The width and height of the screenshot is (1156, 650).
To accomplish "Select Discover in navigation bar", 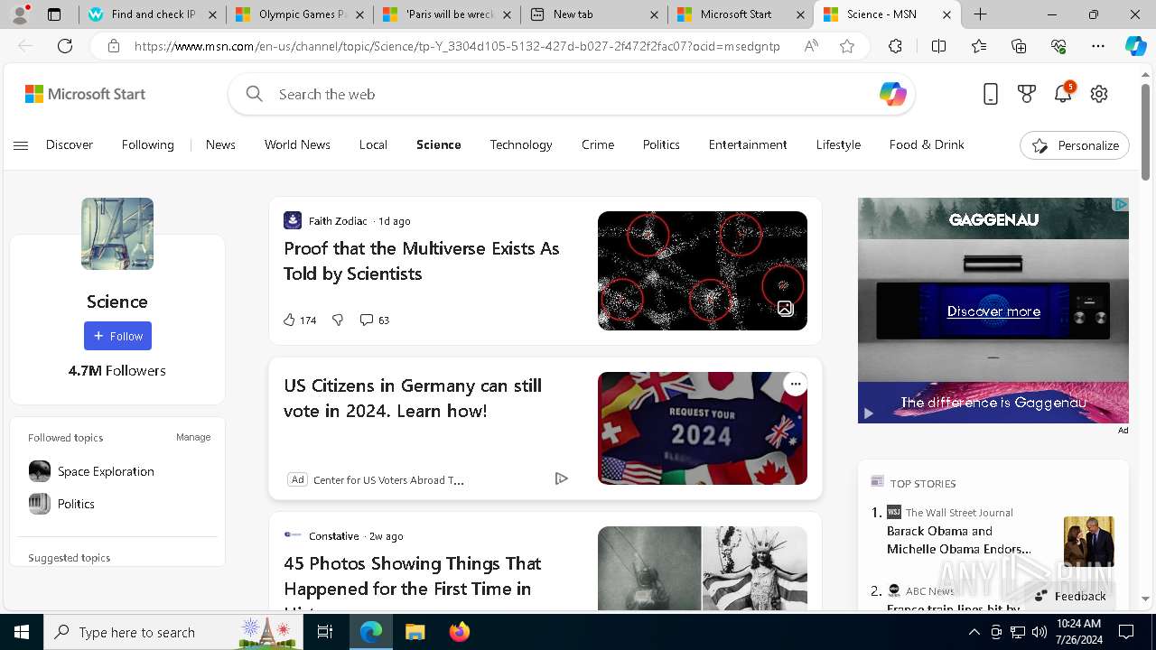I will click(70, 144).
